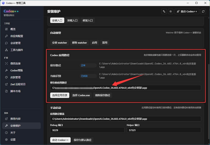Click the 安装入口 button
Screen dimensions: 210x145
(x=57, y=20)
